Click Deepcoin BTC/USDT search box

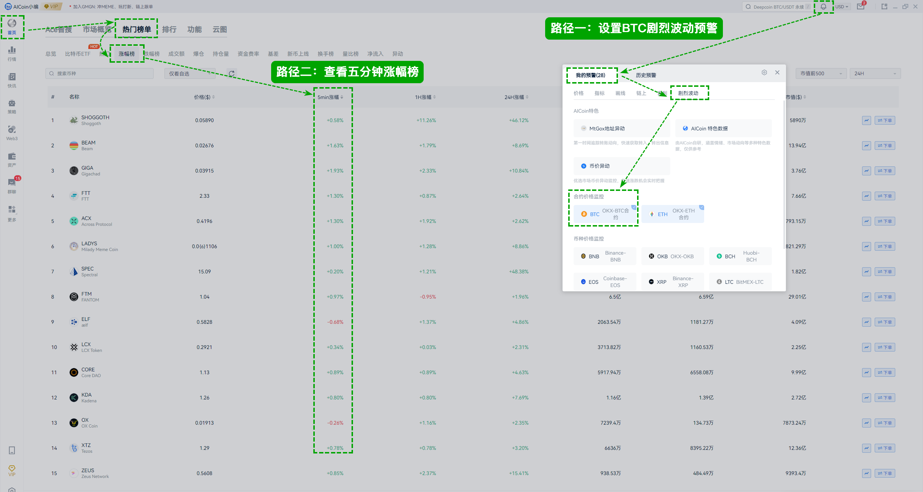tap(778, 6)
